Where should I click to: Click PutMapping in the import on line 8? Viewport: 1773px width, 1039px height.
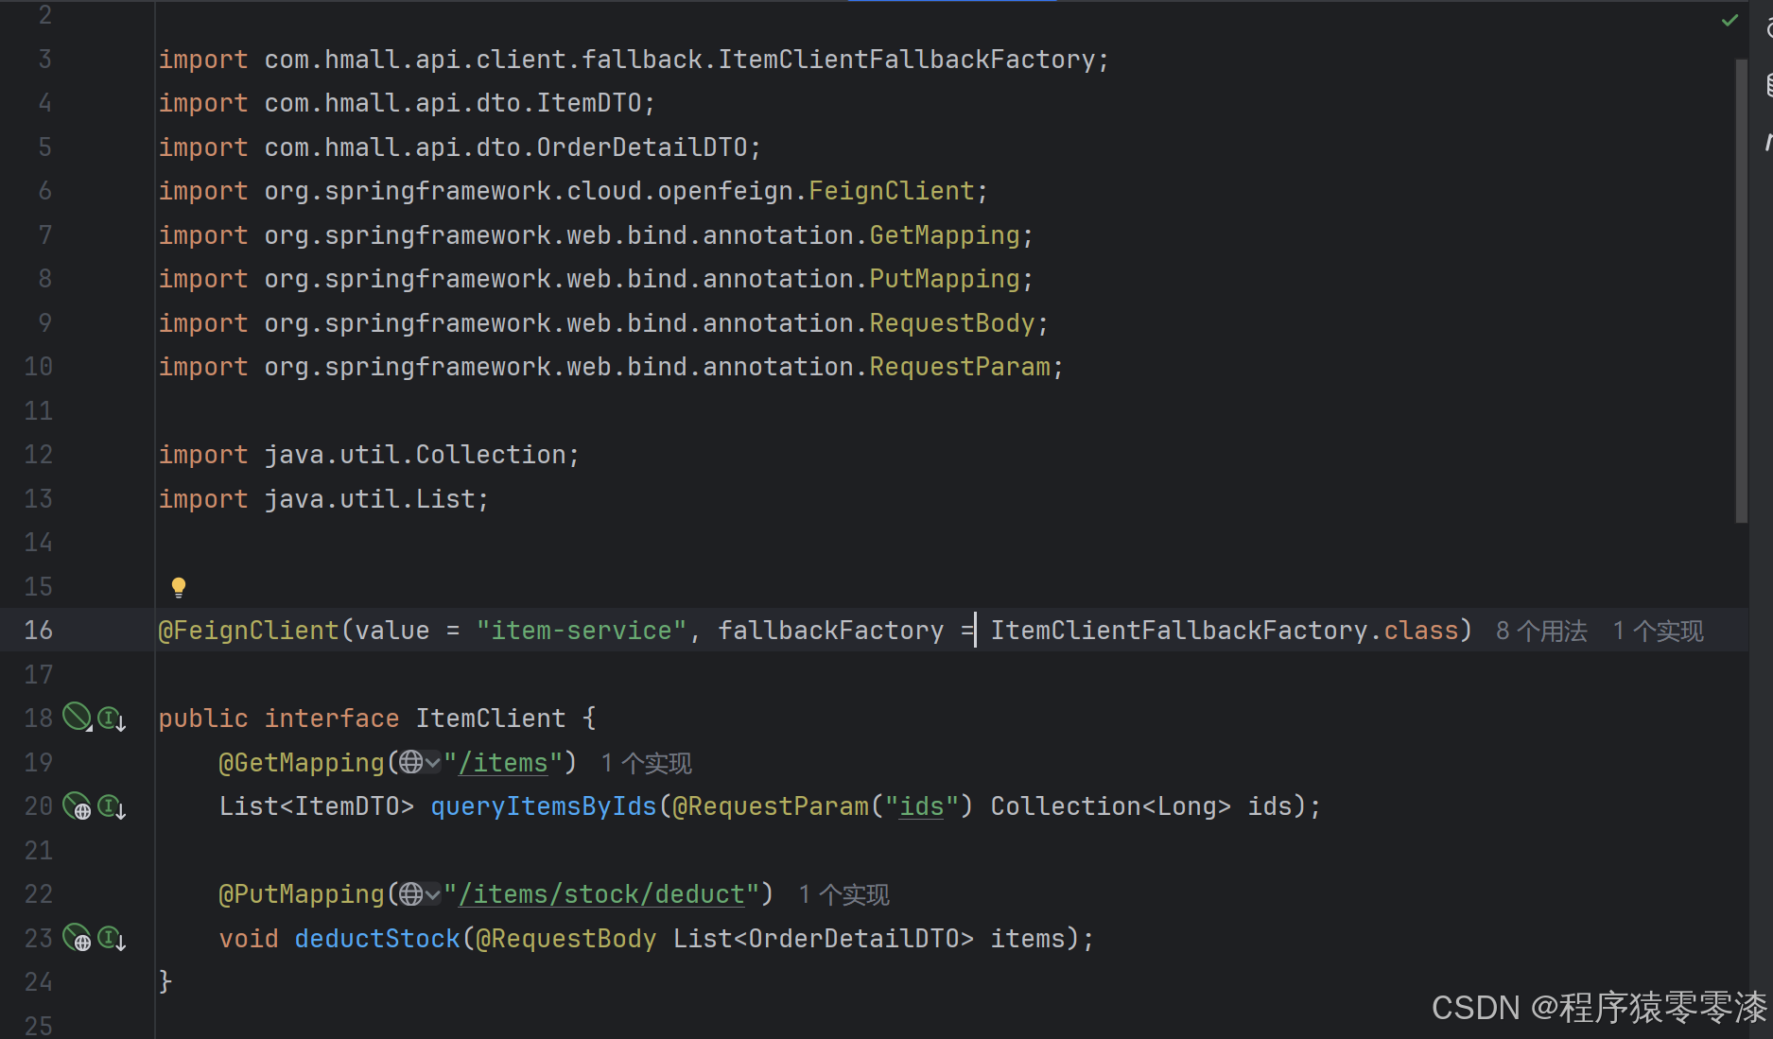(x=945, y=279)
